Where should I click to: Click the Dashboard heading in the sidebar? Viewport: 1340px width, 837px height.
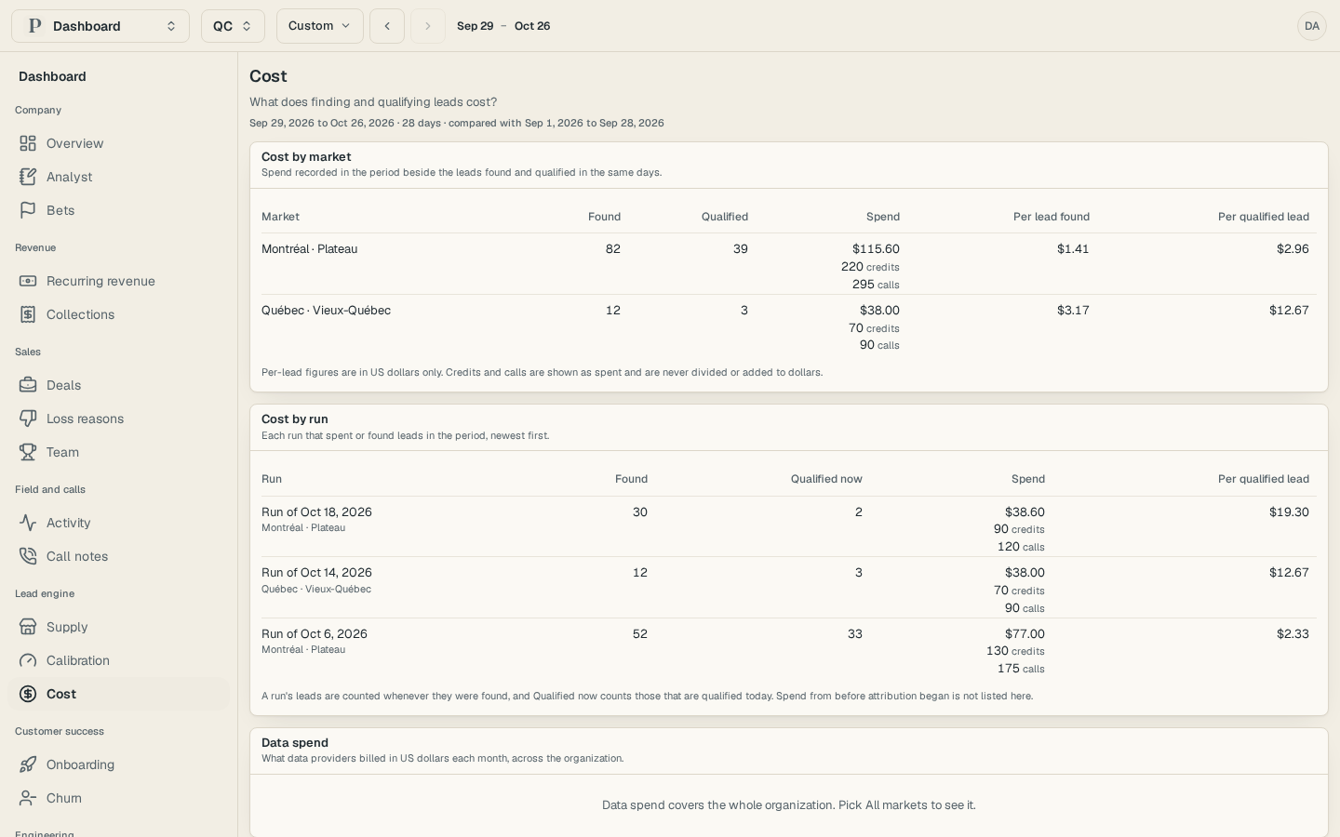[52, 76]
